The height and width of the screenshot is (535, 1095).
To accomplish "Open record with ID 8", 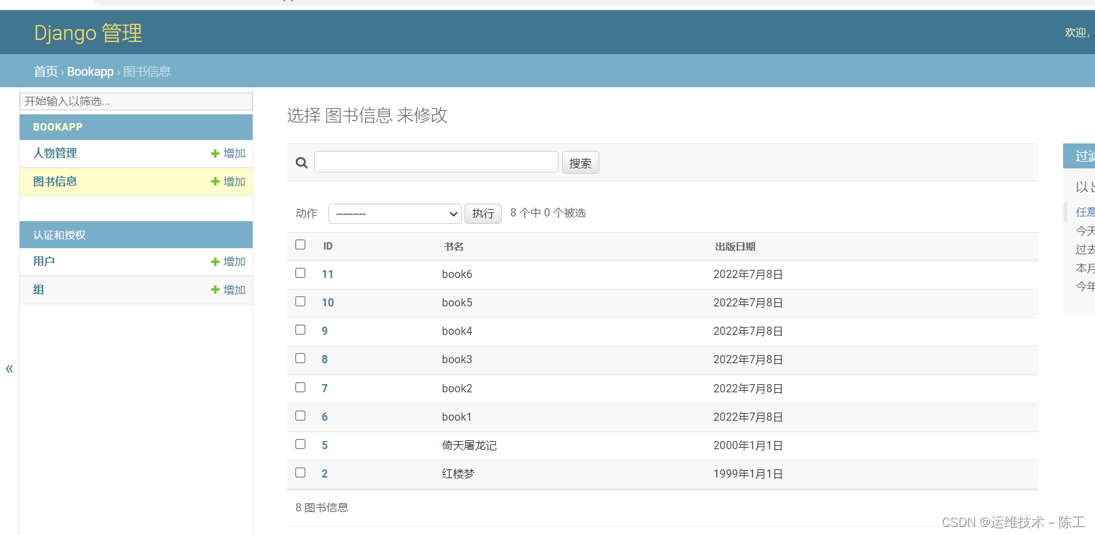I will 324,360.
